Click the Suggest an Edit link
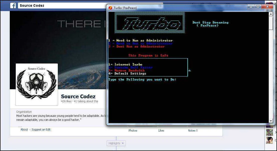The height and width of the screenshot is (151, 277). pos(41,129)
